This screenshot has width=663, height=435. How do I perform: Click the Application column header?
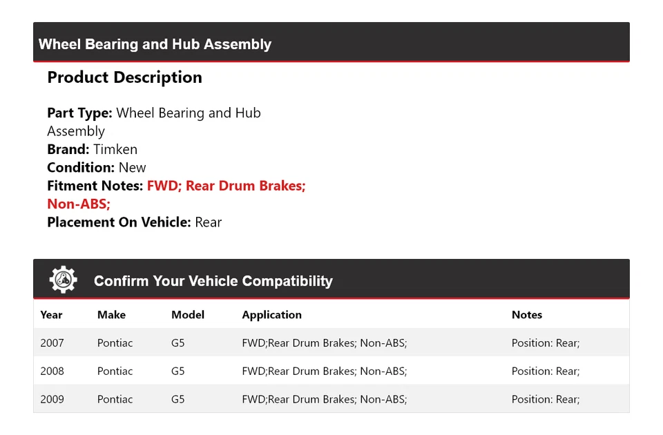click(x=271, y=315)
